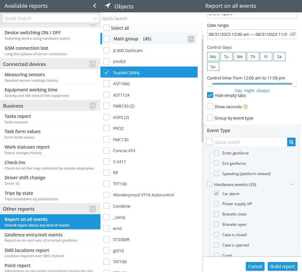Collapse the Hardware events group
Viewport: 302px width, 272px height.
click(x=291, y=184)
